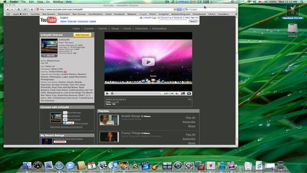Click the video player progress bar
The height and width of the screenshot is (173, 307).
pyautogui.click(x=136, y=94)
